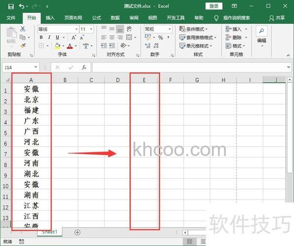The height and width of the screenshot is (246, 294).
Task: Decrease decimal places
Action: pyautogui.click(x=156, y=46)
